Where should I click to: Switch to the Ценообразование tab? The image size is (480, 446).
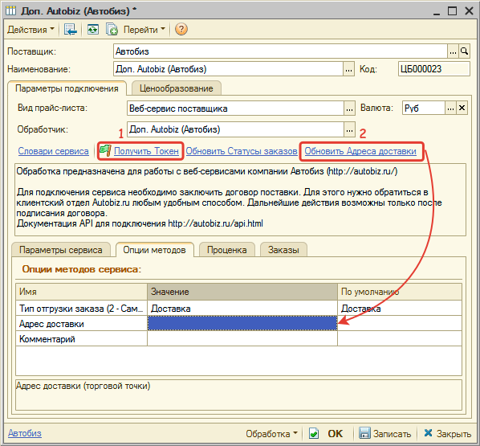176,88
